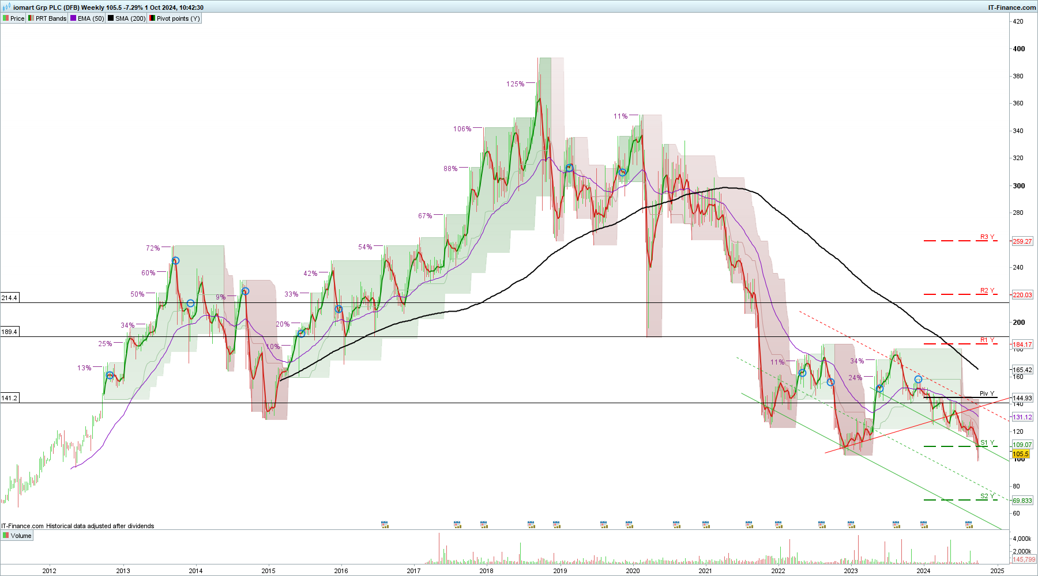
Task: Click the R1 Y pivot label
Action: pyautogui.click(x=987, y=340)
